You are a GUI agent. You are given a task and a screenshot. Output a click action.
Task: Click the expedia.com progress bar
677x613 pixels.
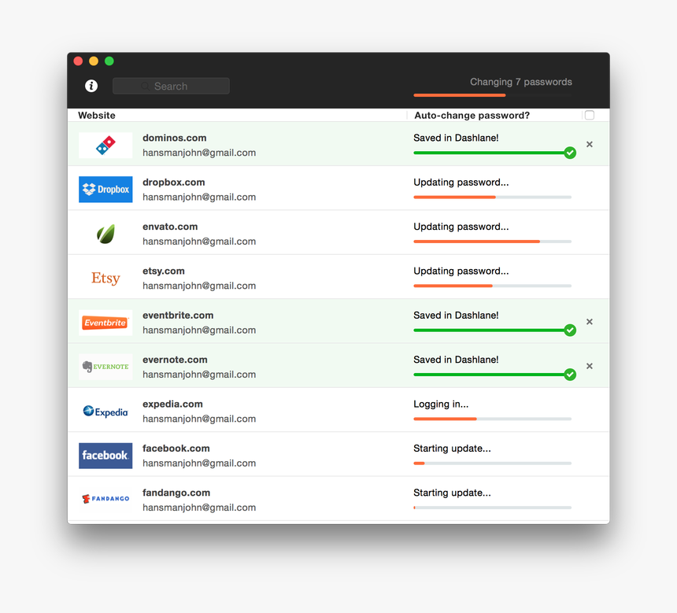click(x=493, y=419)
